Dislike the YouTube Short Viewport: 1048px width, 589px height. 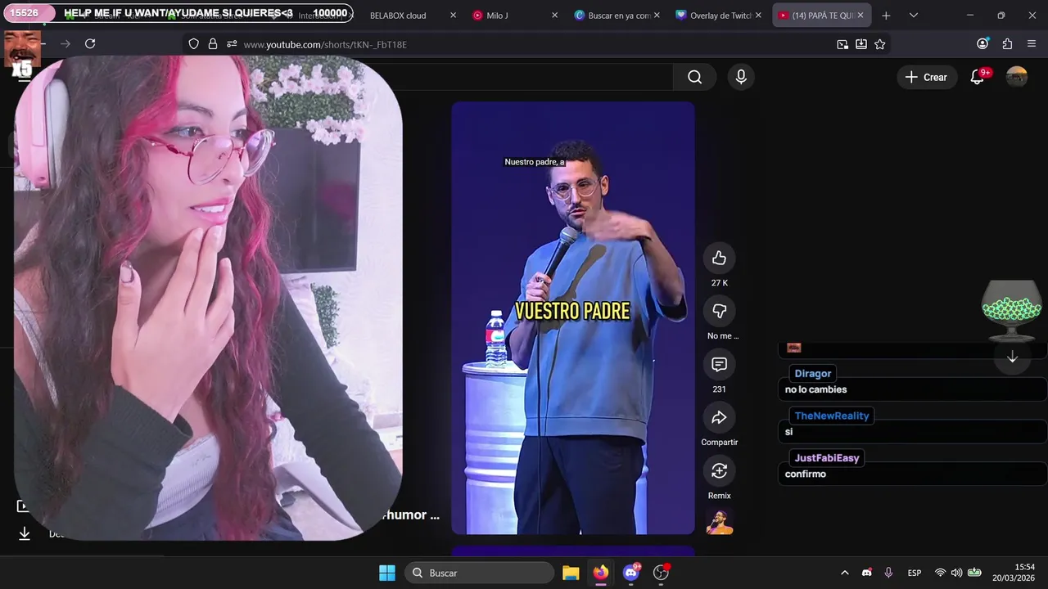(x=719, y=311)
